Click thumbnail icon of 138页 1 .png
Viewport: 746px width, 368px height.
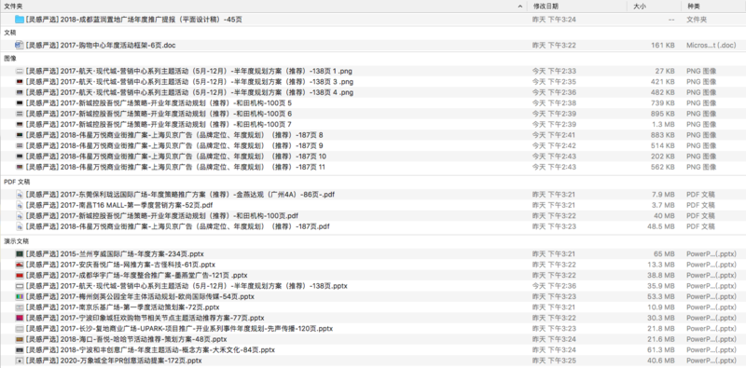coord(20,72)
